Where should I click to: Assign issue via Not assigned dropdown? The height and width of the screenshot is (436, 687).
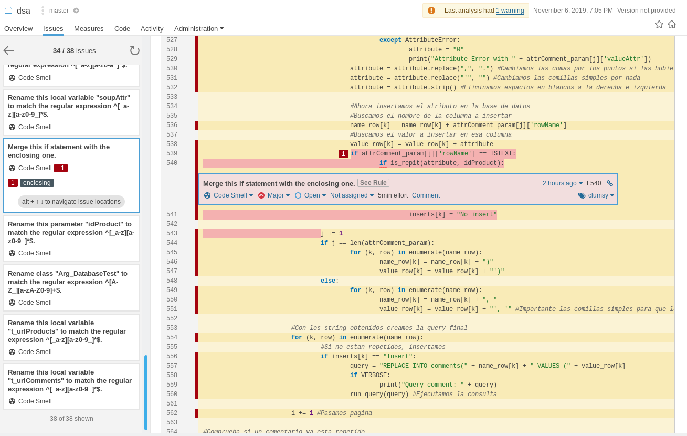352,195
